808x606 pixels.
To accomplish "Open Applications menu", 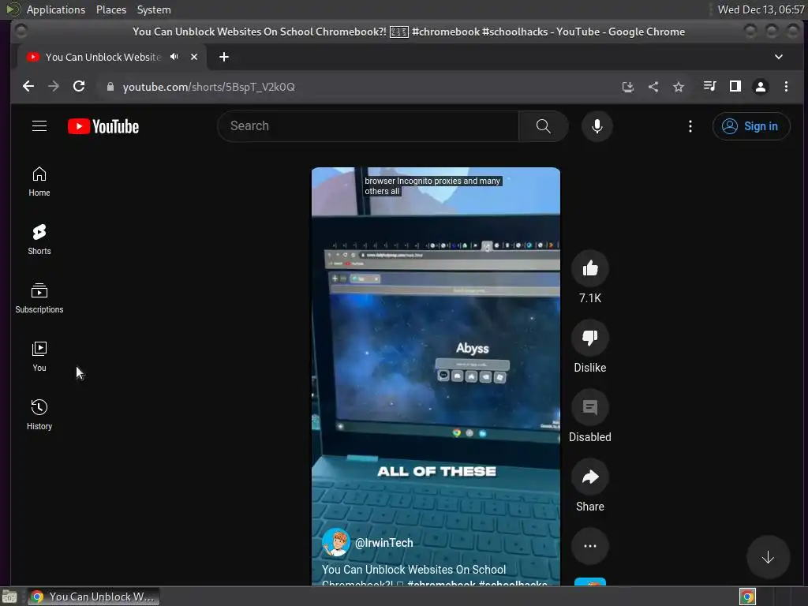I will point(56,9).
